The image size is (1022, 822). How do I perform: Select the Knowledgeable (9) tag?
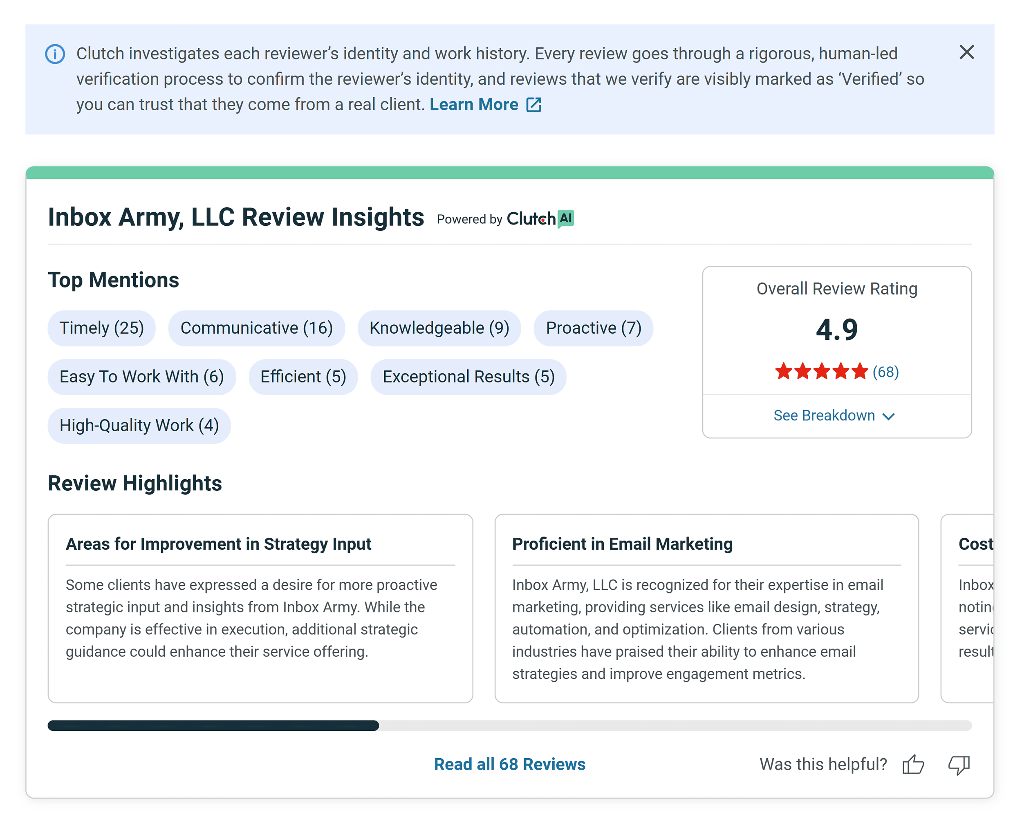tap(439, 328)
